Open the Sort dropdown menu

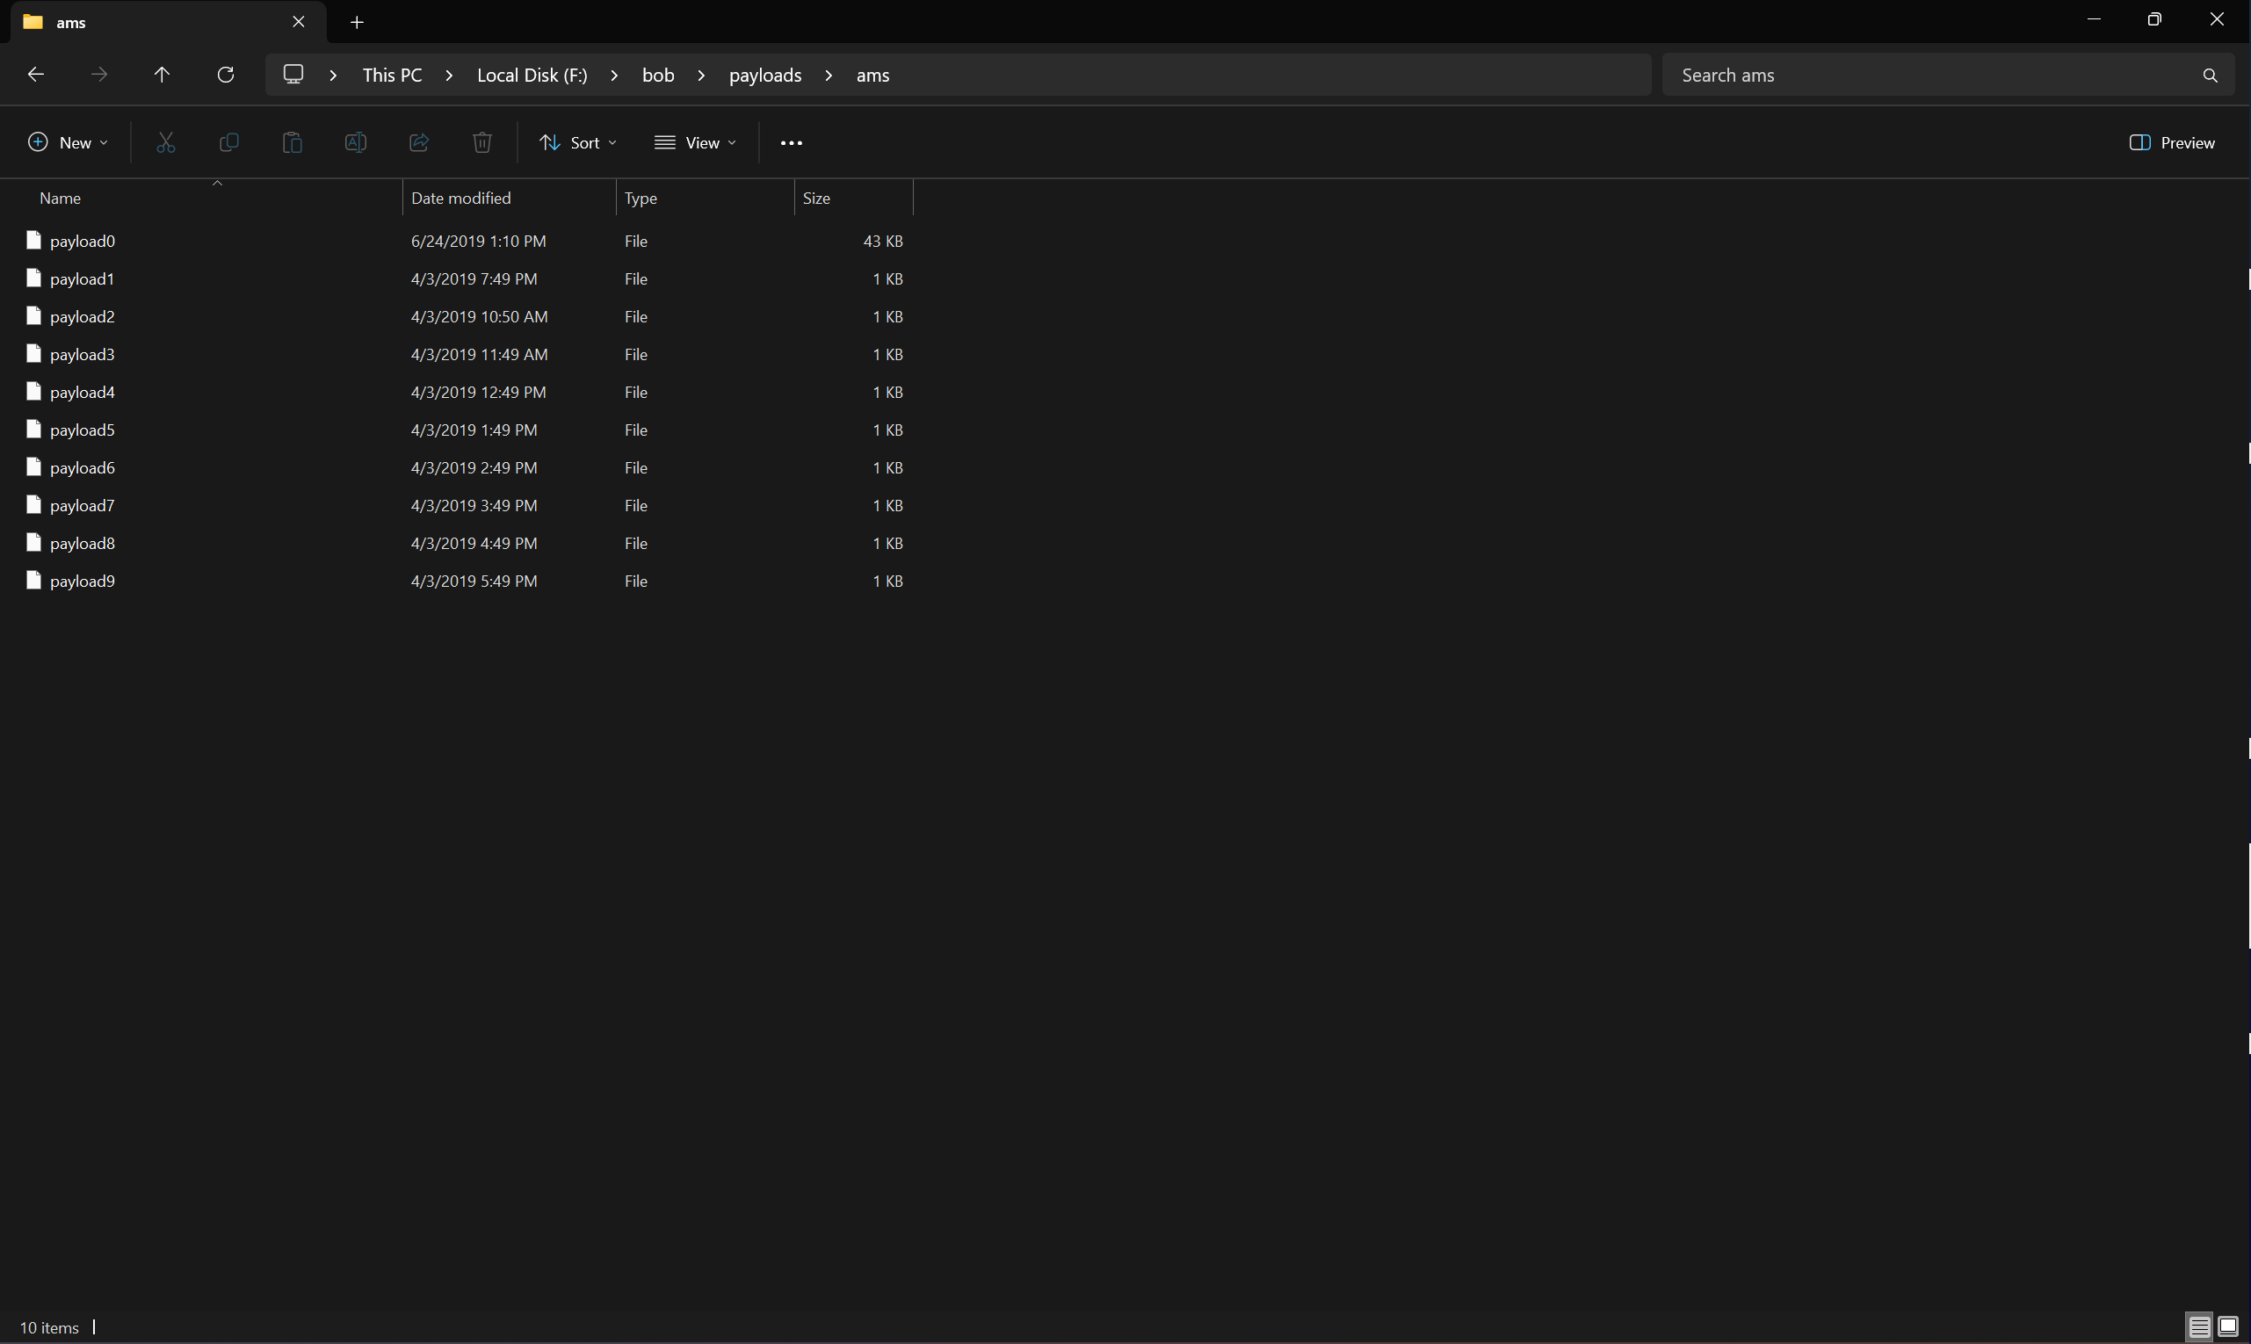click(578, 142)
